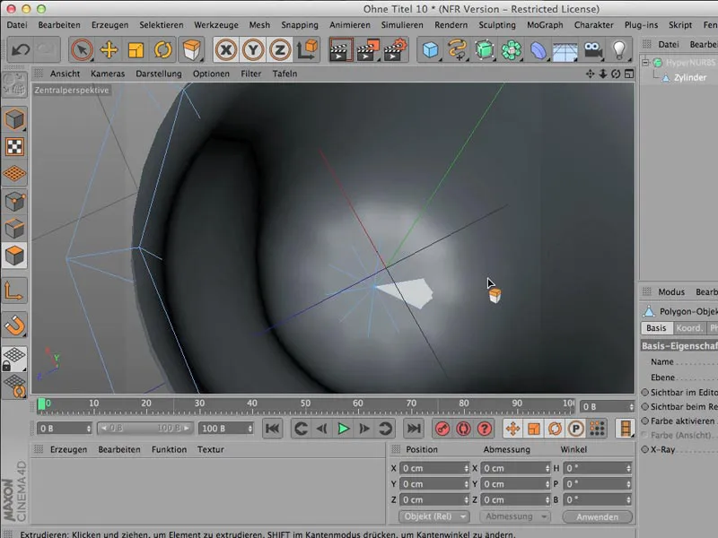The width and height of the screenshot is (718, 538).
Task: Add a floor environment object
Action: point(565,49)
